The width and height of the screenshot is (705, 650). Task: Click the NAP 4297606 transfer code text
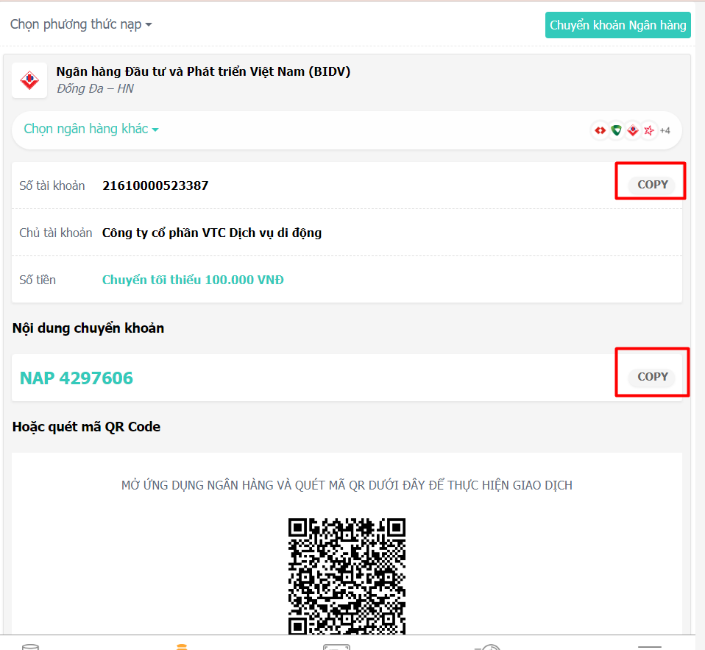(x=77, y=378)
